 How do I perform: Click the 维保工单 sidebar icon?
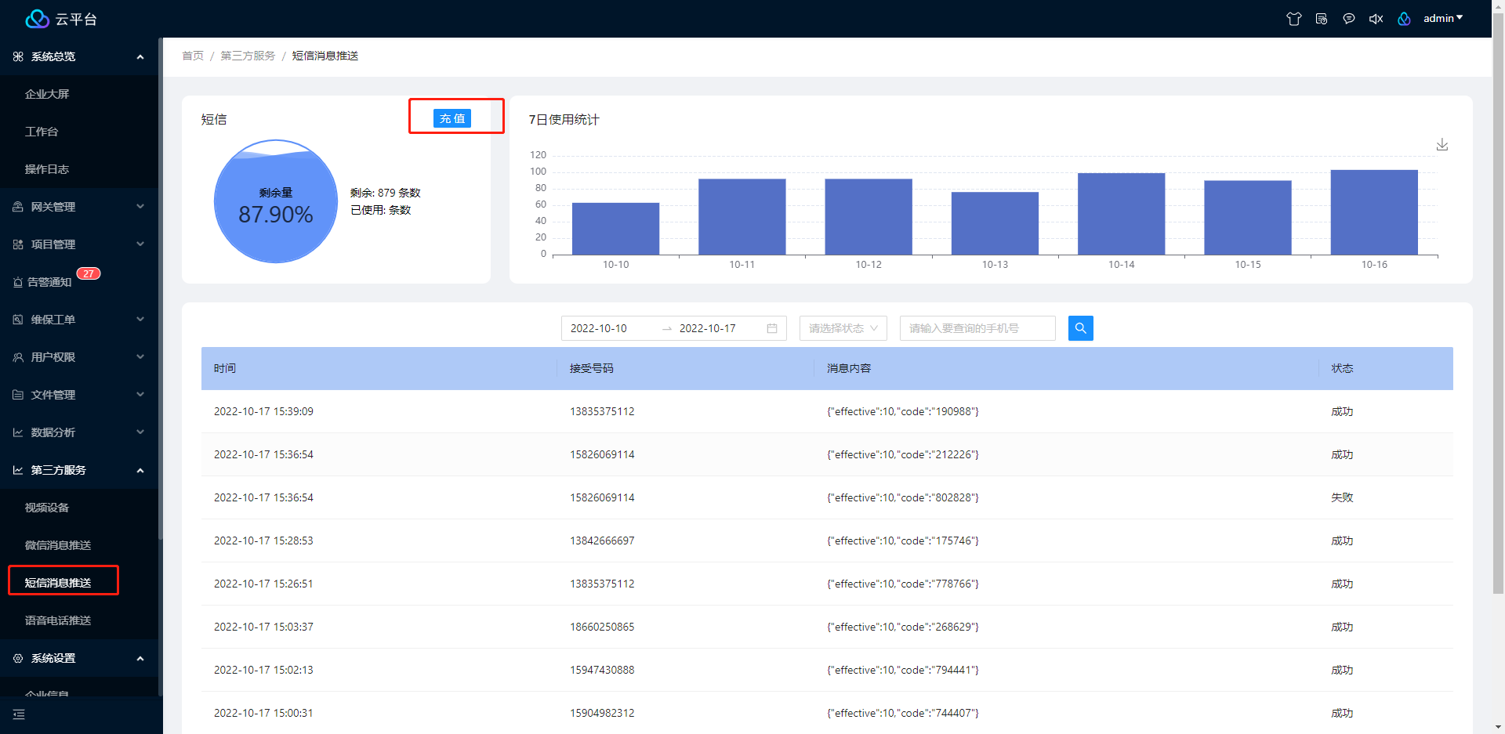[x=18, y=320]
